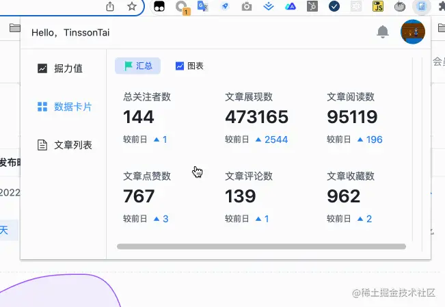Viewport: 445px width, 307px height.
Task: Click the 文章收藏数 value 962
Action: click(x=343, y=196)
